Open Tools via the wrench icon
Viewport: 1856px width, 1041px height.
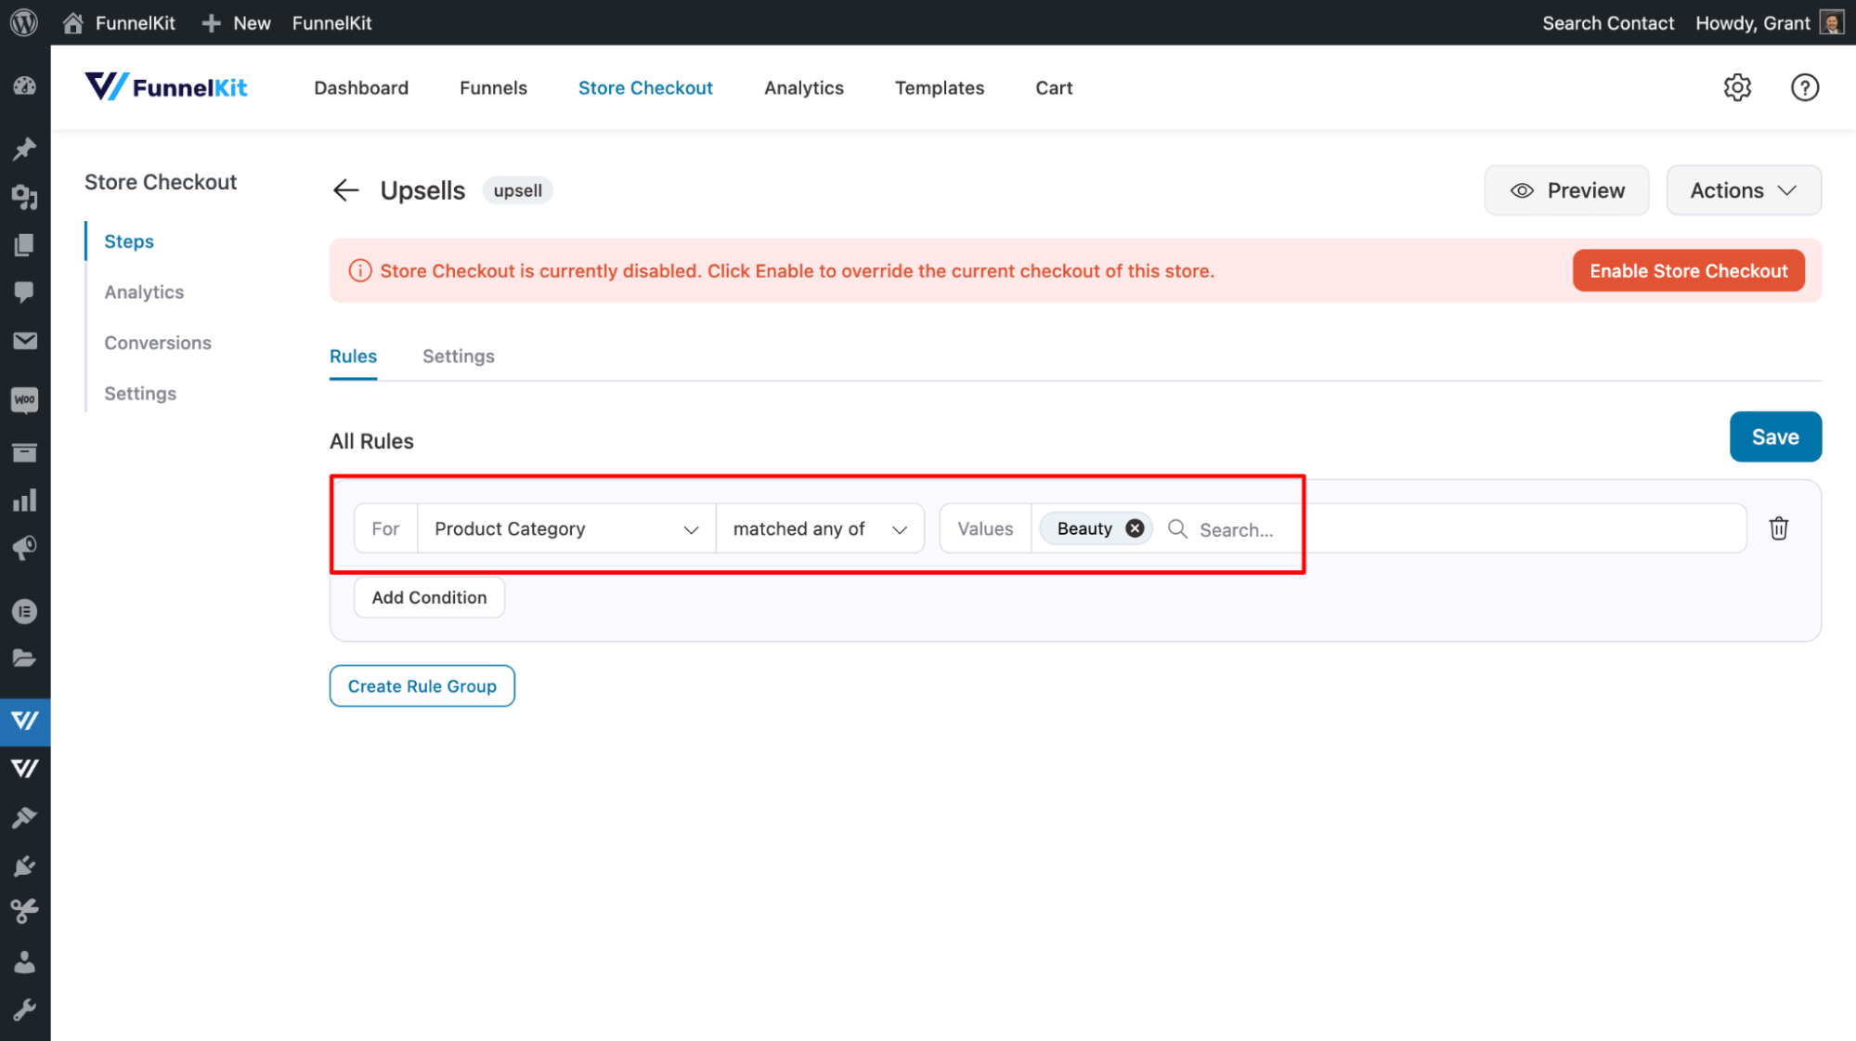pos(25,1009)
